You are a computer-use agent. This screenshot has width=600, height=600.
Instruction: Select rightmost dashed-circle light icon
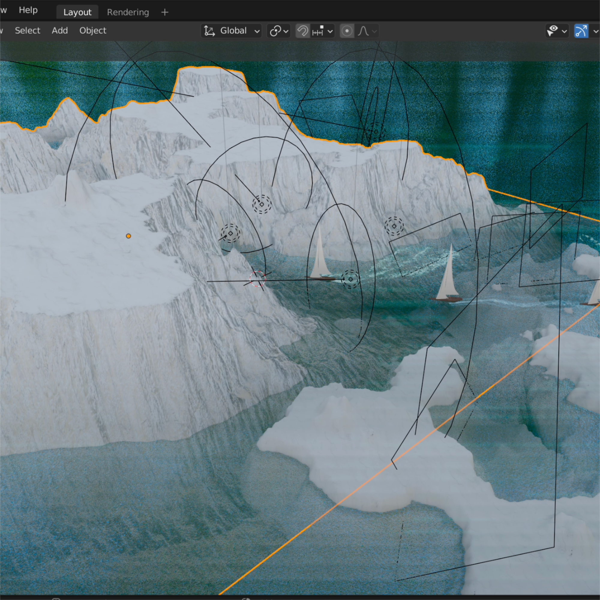coord(394,226)
